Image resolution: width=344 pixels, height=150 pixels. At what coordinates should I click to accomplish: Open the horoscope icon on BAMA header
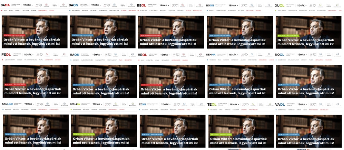point(46,5)
